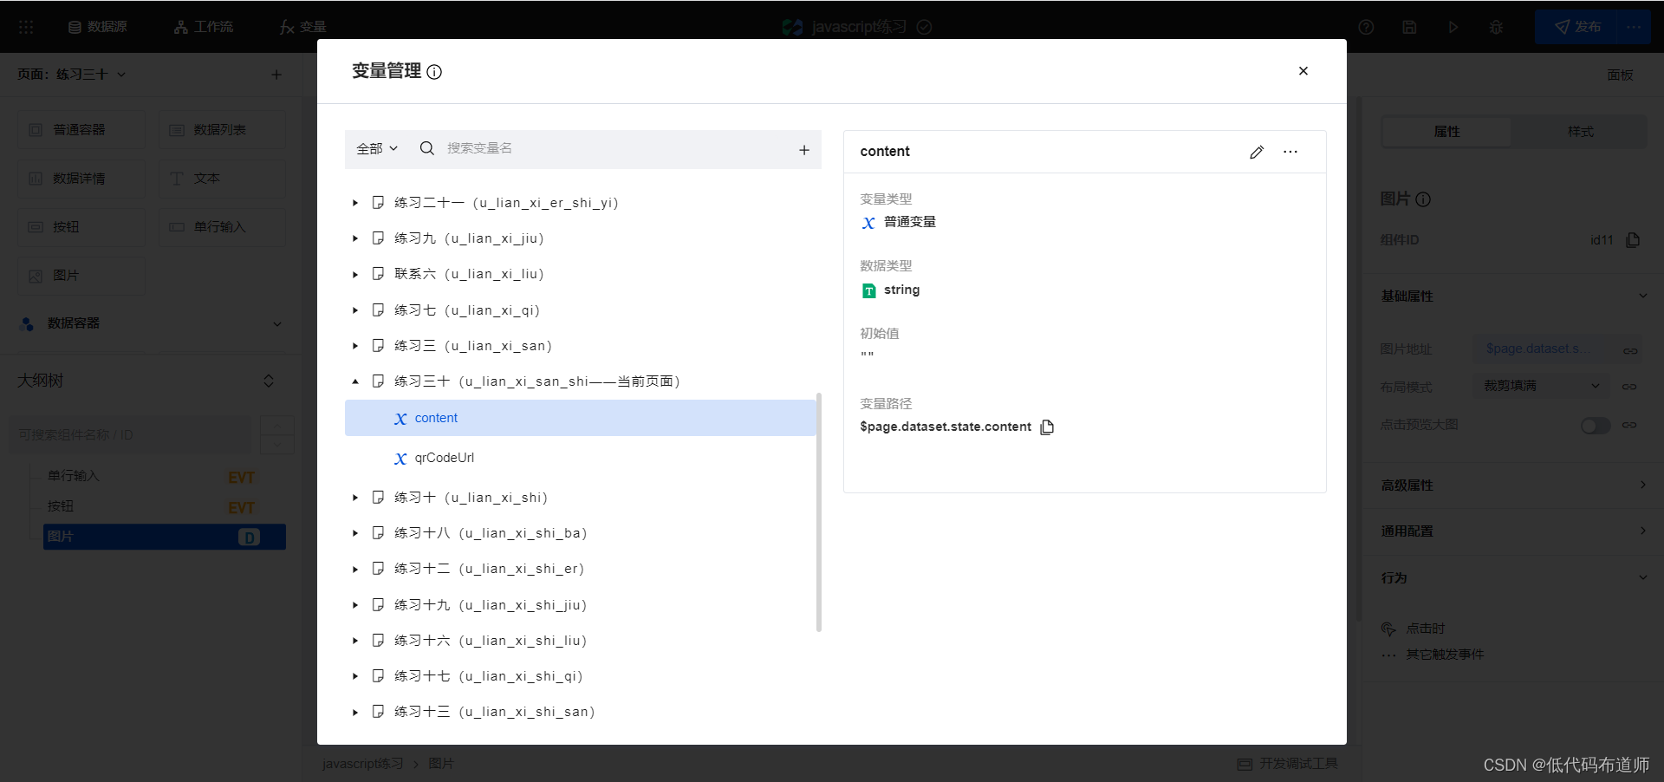Collapse 练习三十 current page node
Image resolution: width=1664 pixels, height=782 pixels.
tap(355, 381)
